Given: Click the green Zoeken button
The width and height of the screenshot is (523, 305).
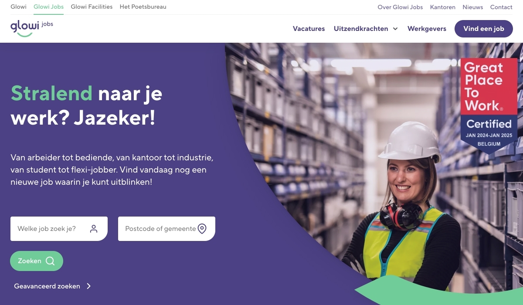Looking at the screenshot, I should click(37, 261).
